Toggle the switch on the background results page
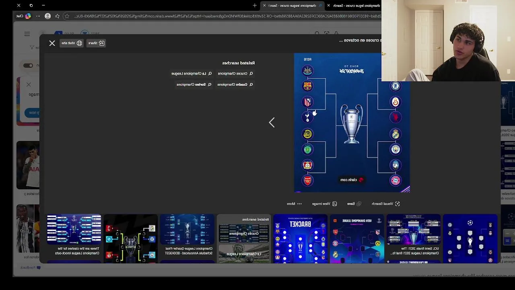 (28, 66)
